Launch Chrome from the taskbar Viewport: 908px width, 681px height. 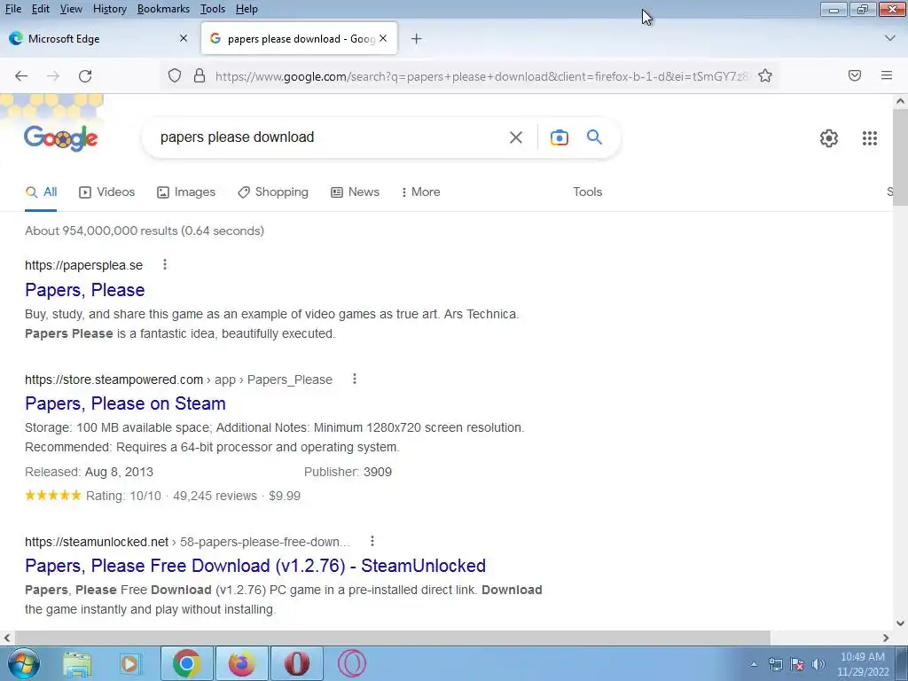point(186,663)
